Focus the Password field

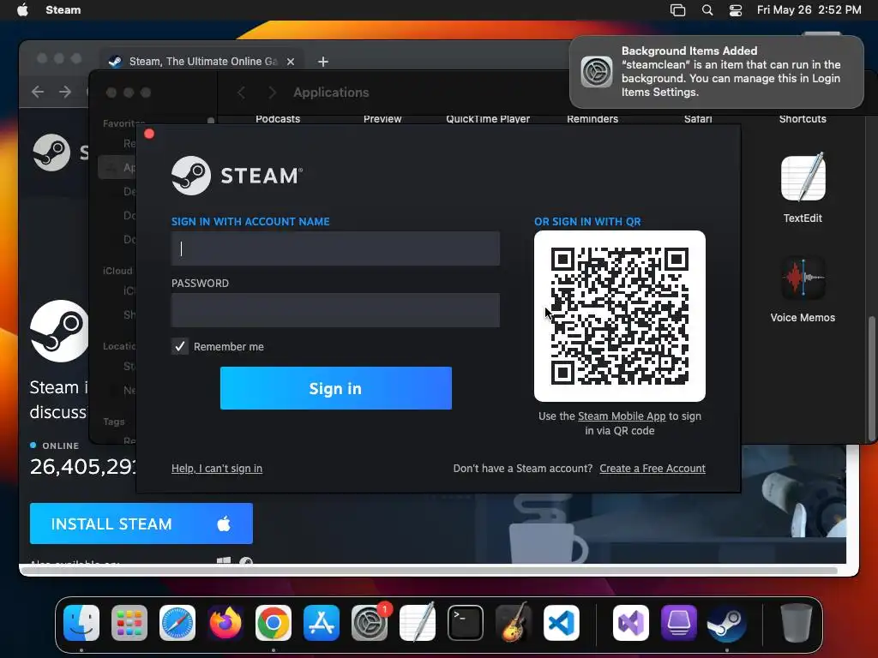click(x=335, y=310)
